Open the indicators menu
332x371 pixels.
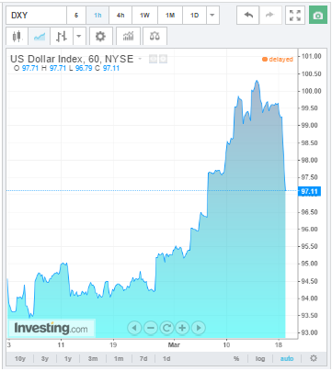128,37
